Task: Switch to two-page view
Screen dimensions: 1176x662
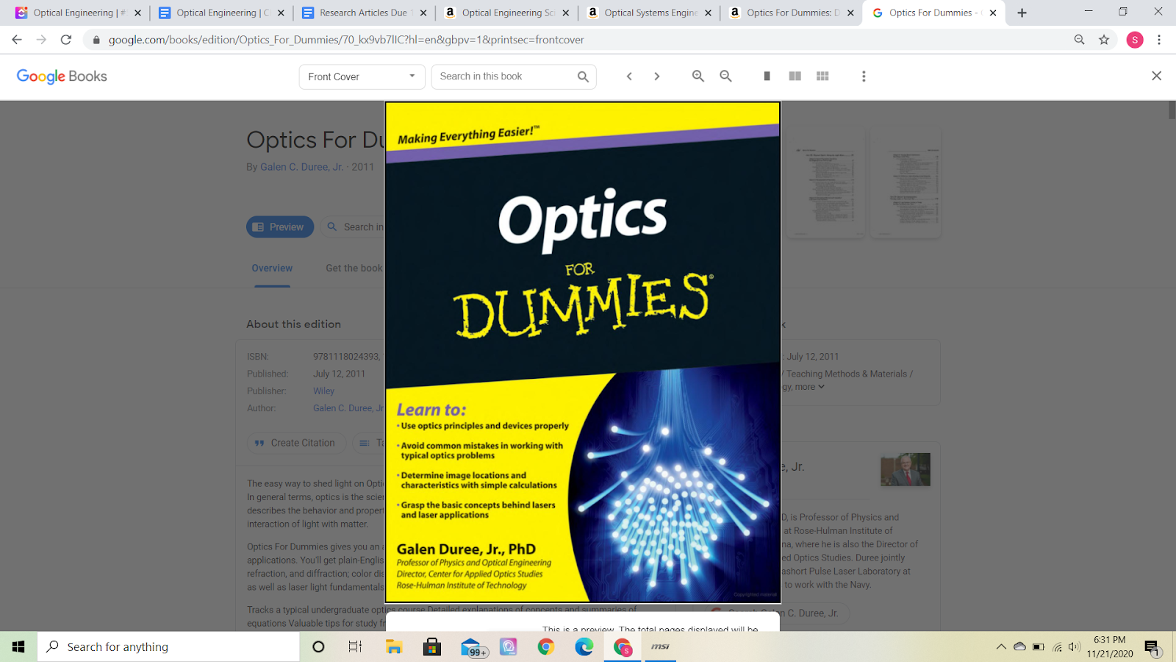Action: coord(795,76)
